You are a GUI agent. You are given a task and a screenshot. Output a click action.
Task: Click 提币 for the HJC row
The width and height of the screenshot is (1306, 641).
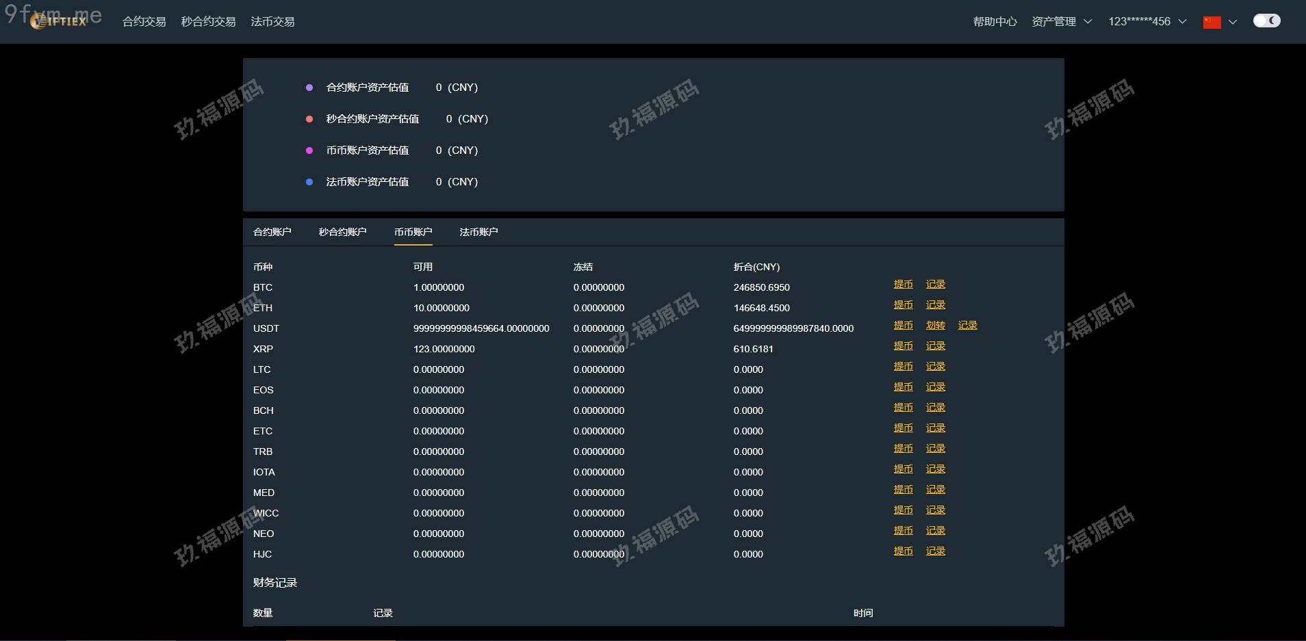[x=903, y=551]
